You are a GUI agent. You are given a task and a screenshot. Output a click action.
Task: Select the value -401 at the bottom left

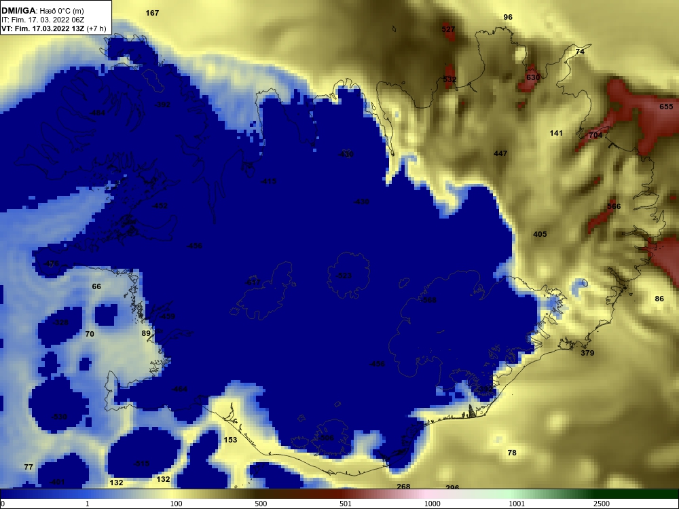pos(57,482)
